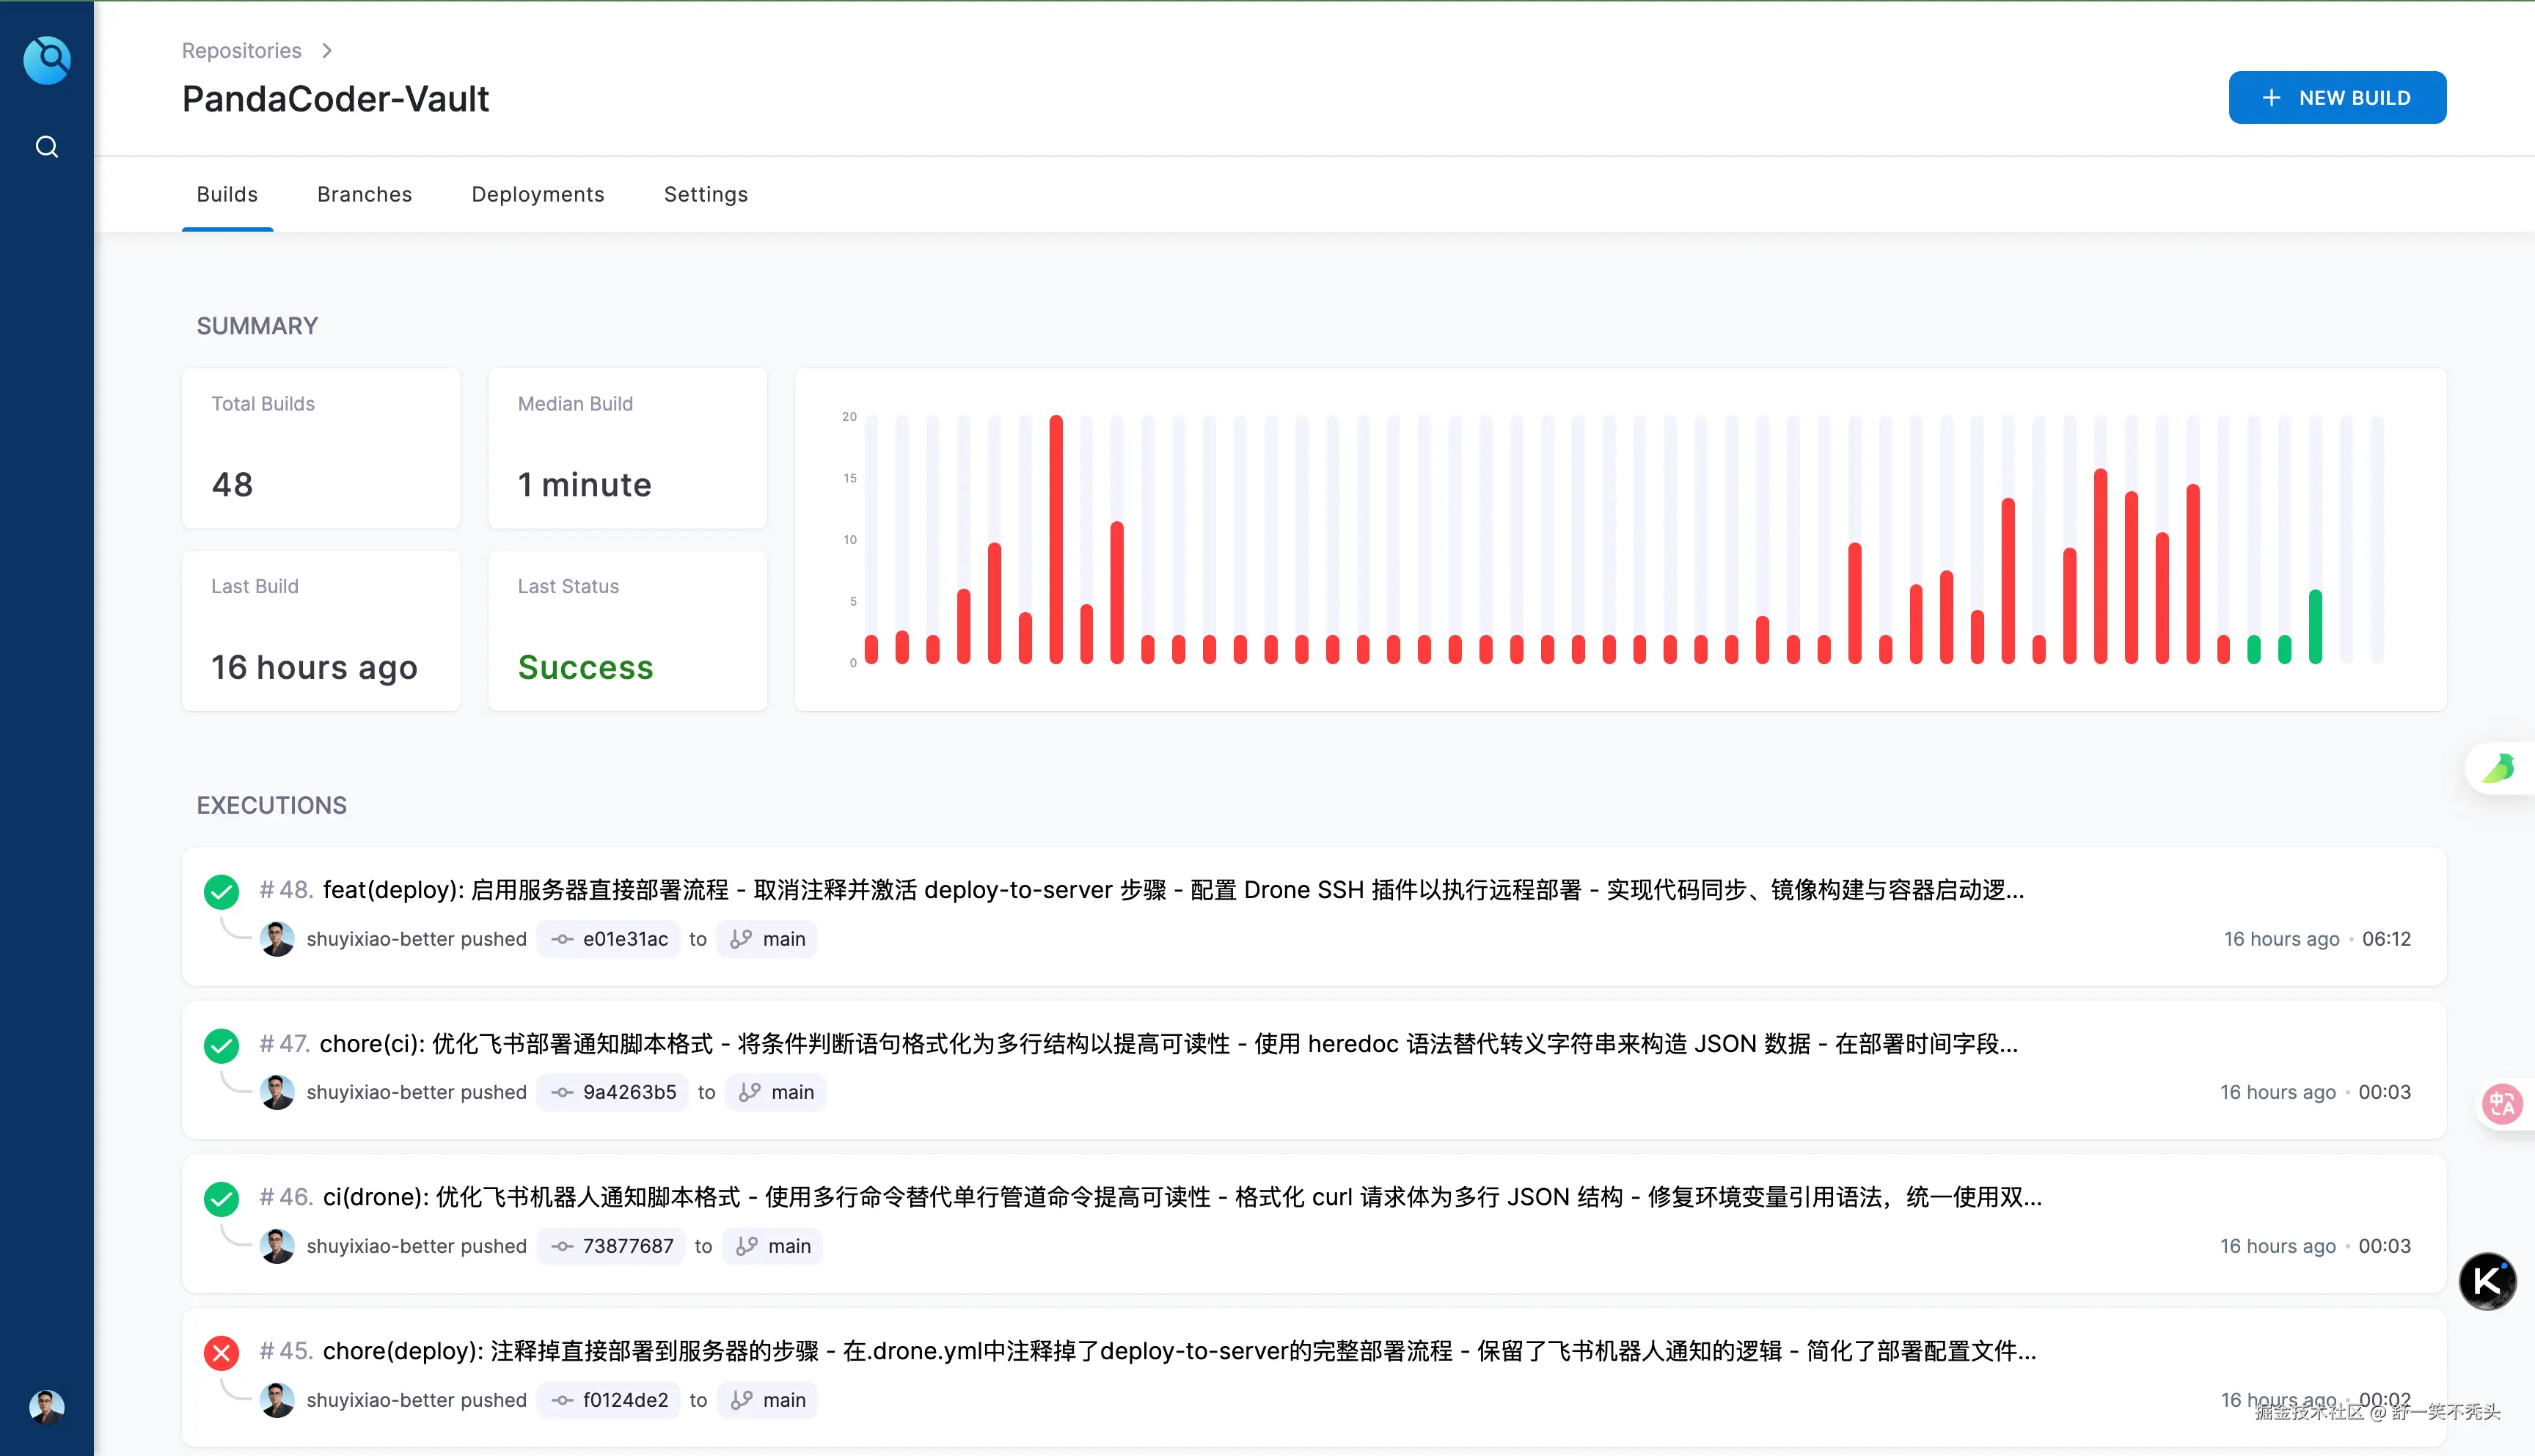Click the Repositories breadcrumb link
Viewport: 2535px width, 1456px height.
tap(241, 50)
